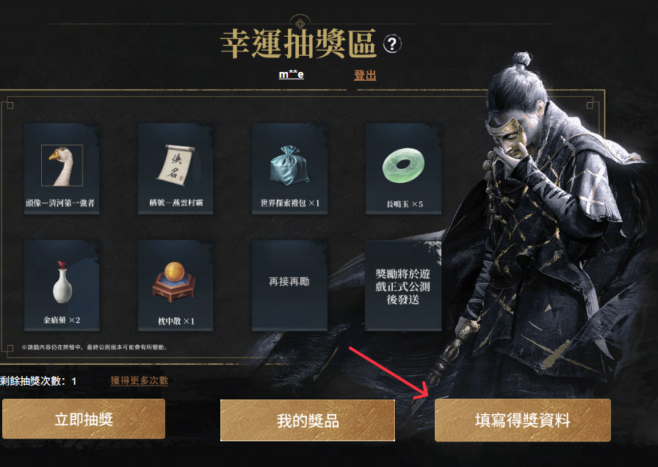Click the 獎勵將於遊戲正式公測後發送 card
The height and width of the screenshot is (467, 658).
click(x=403, y=286)
